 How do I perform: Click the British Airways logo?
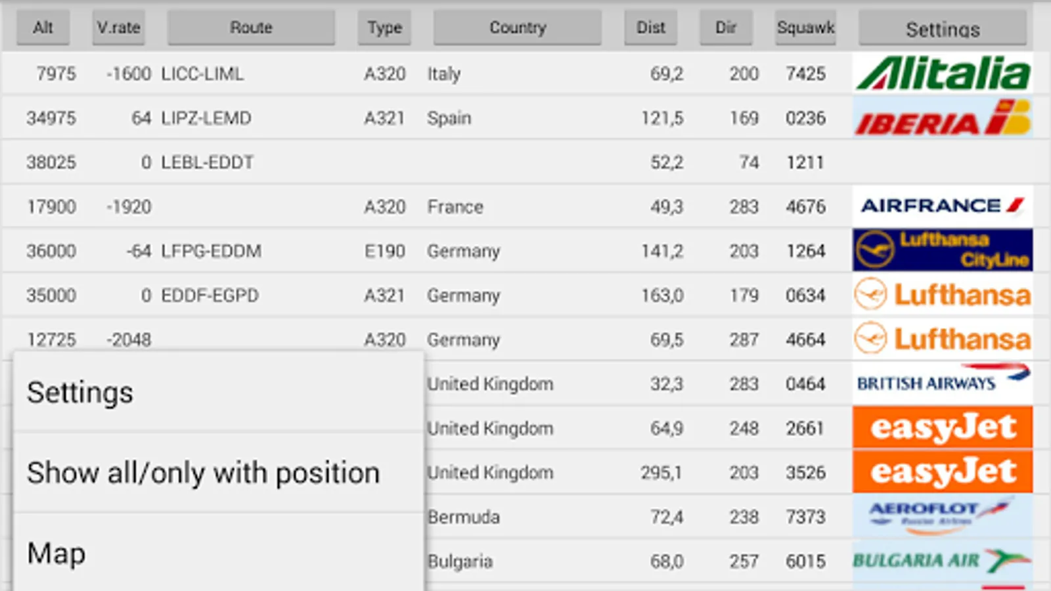point(942,383)
